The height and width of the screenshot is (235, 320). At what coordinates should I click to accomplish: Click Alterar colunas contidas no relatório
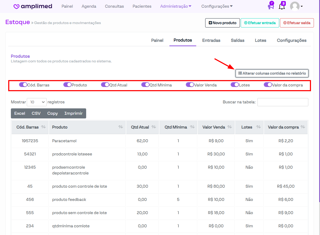click(272, 73)
